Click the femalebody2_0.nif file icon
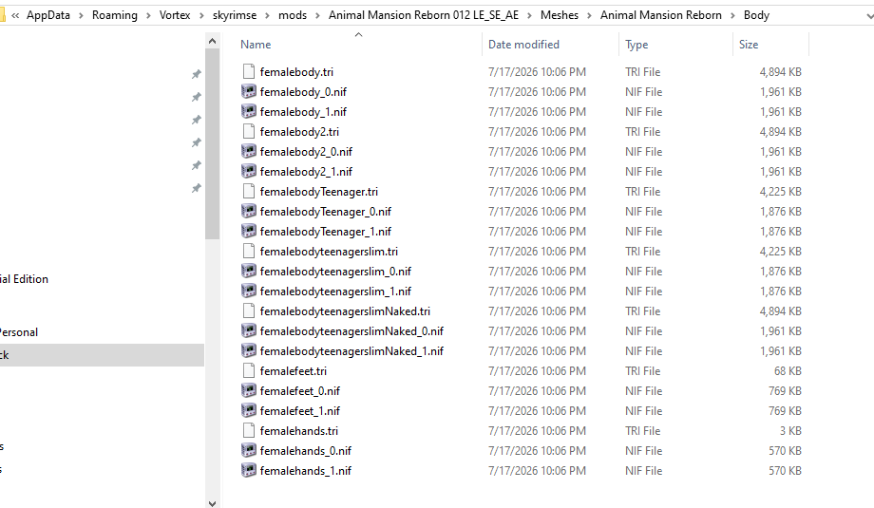This screenshot has height=508, width=874. click(x=249, y=152)
